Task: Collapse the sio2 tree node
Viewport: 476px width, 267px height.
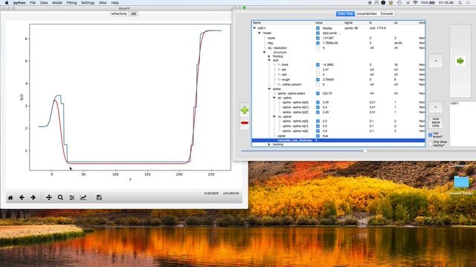Action: point(269,60)
